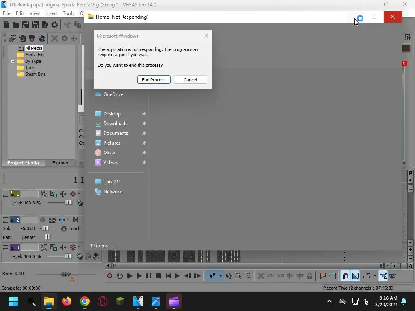Open Automation Settings dropdown on track 1
415x311 pixels.
coord(79,194)
